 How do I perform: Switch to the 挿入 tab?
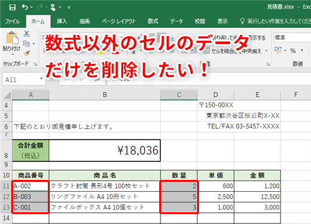click(x=62, y=21)
